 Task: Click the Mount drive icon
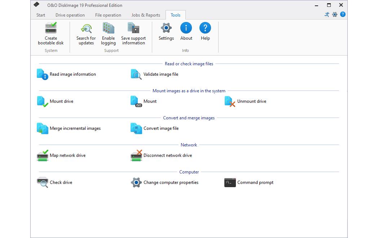coord(43,101)
